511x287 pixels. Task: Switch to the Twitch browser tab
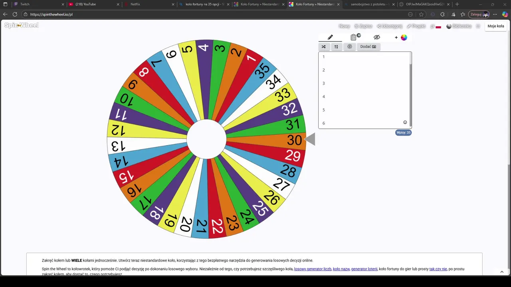[38, 4]
